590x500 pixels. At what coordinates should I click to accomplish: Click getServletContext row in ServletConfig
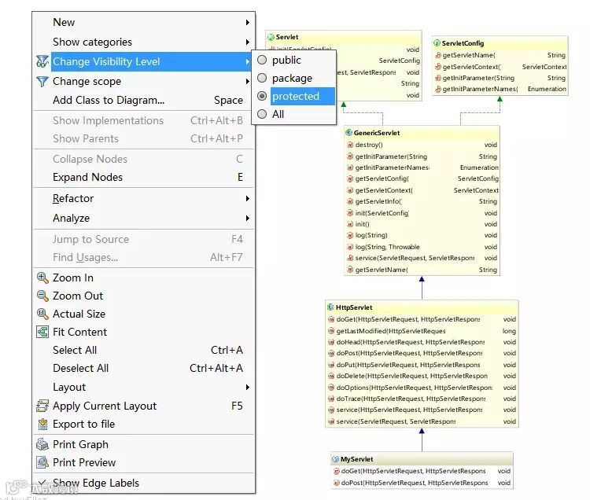pos(500,67)
